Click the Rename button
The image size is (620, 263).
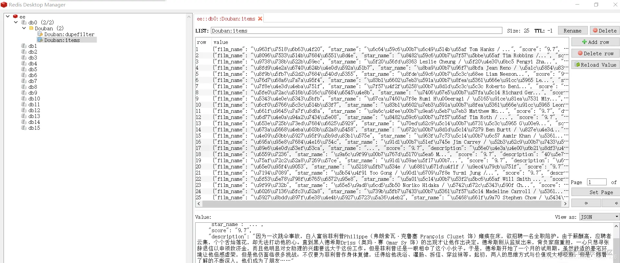click(572, 31)
